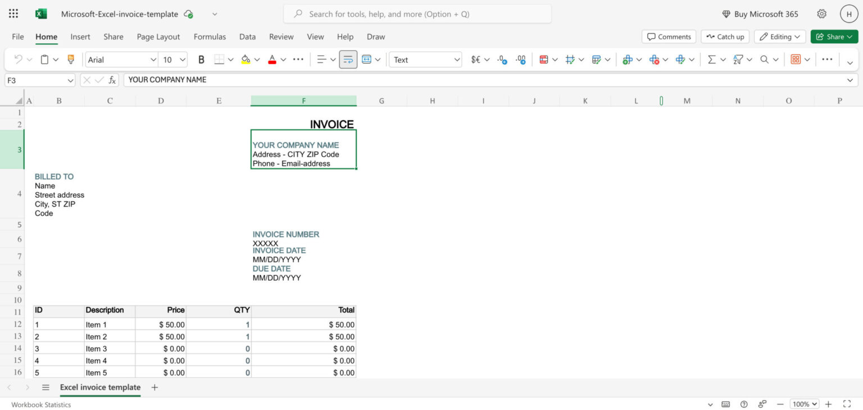Click the Decrease decimal icon
This screenshot has width=863, height=410.
pos(503,59)
